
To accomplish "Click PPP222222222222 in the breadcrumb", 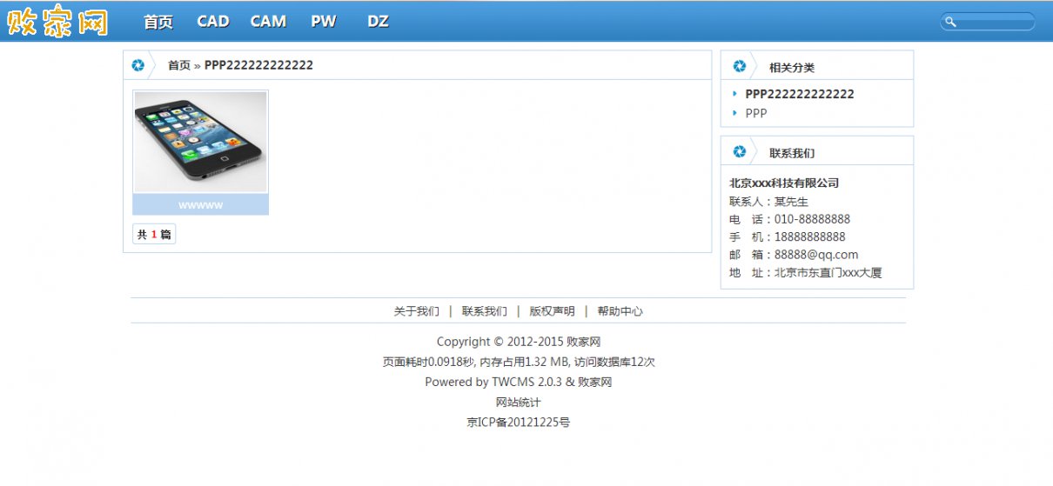I will [x=258, y=65].
